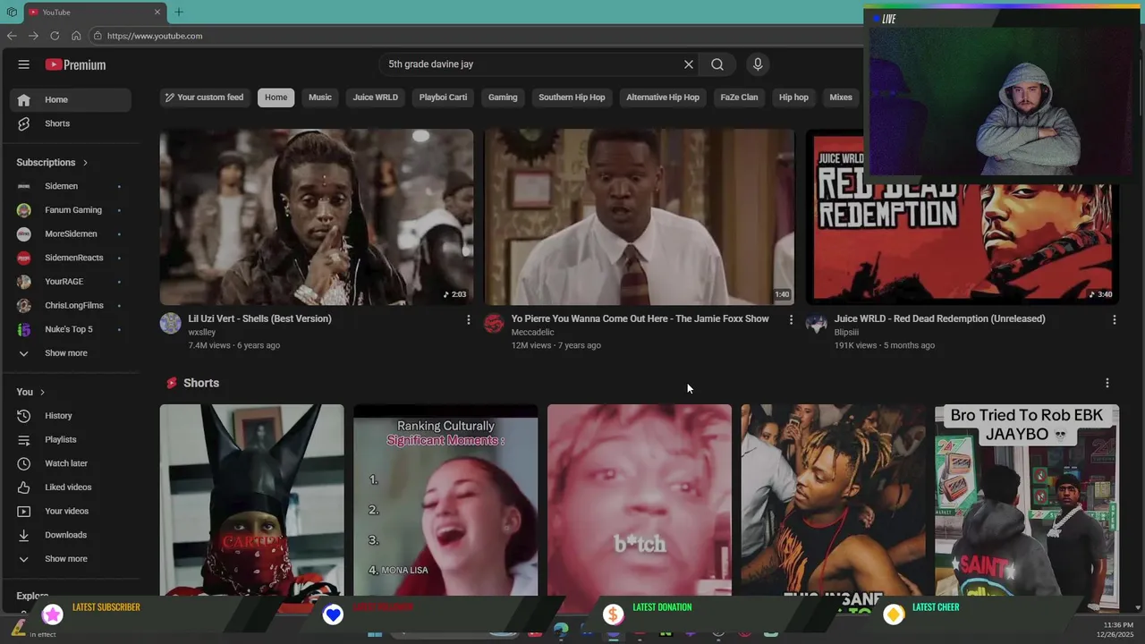Viewport: 1145px width, 644px height.
Task: Show more subscriptions
Action: (x=71, y=353)
